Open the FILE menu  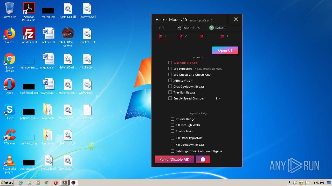tap(162, 28)
